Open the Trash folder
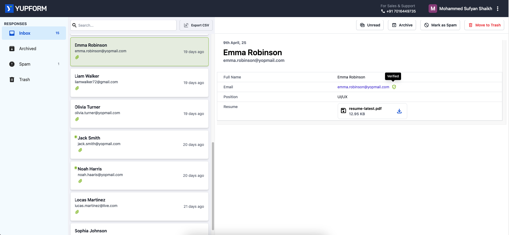 24,79
